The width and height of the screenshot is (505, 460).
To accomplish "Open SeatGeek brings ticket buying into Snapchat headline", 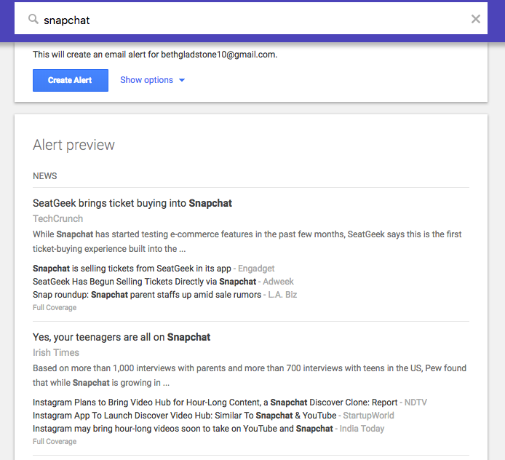I will pyautogui.click(x=132, y=203).
